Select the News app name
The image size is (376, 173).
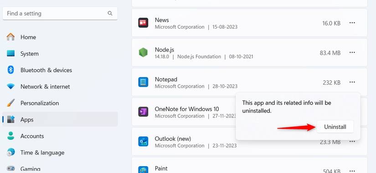tap(162, 20)
